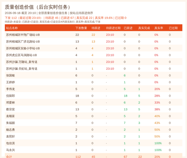Click the 真实完成 column header

pyautogui.click(x=144, y=28)
